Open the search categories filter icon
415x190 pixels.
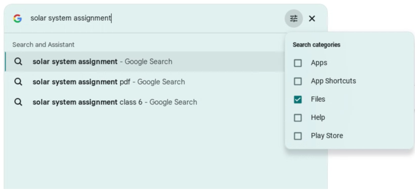tap(294, 19)
